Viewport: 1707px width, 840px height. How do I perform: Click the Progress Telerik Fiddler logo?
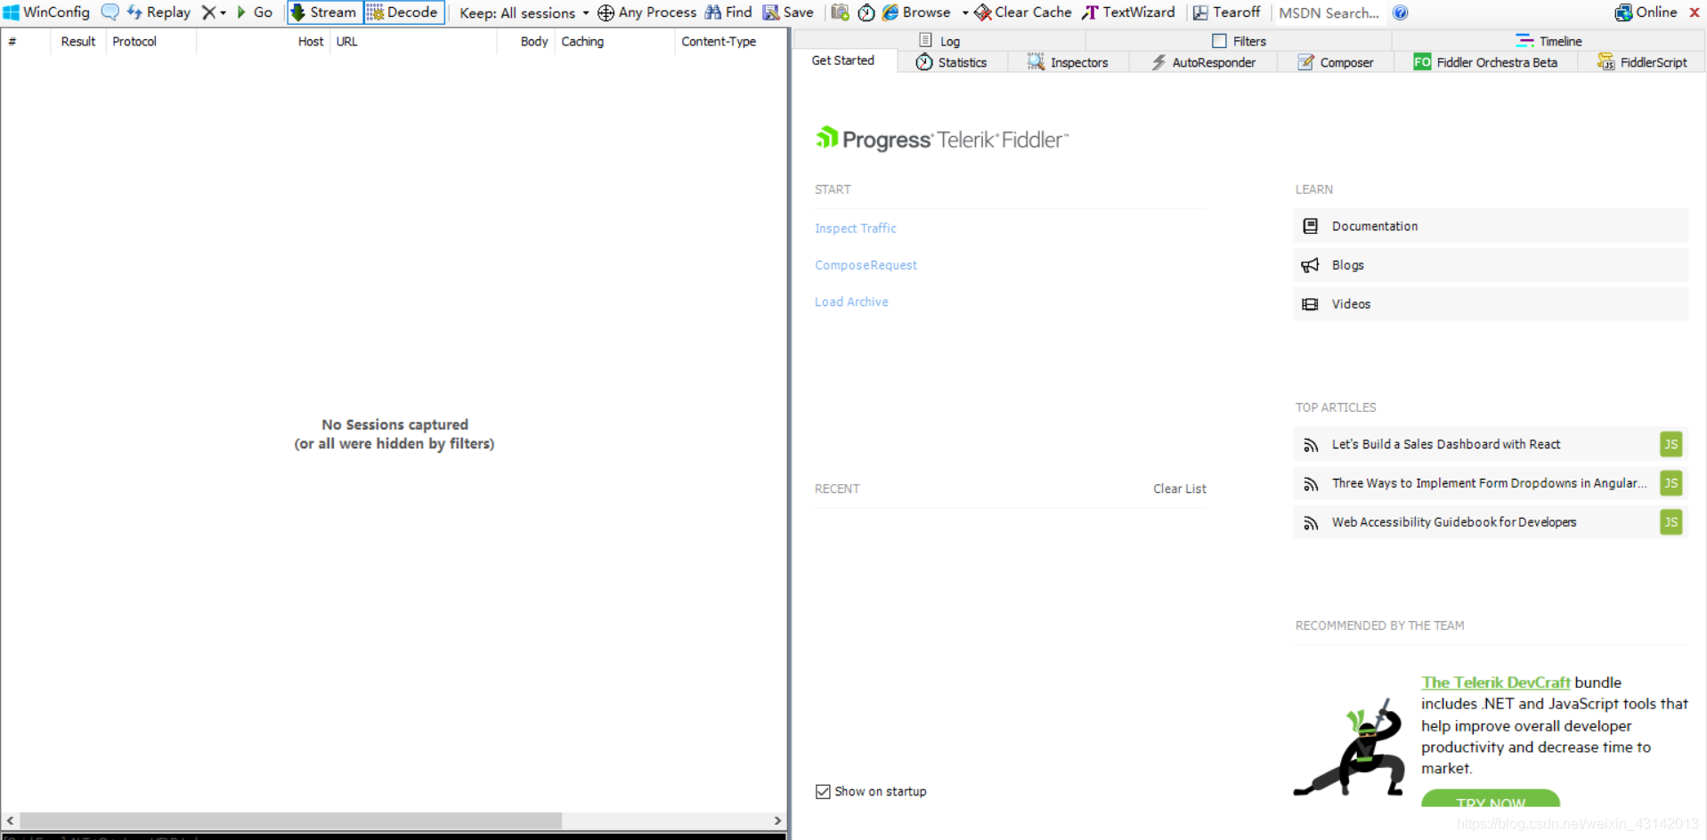pyautogui.click(x=941, y=139)
